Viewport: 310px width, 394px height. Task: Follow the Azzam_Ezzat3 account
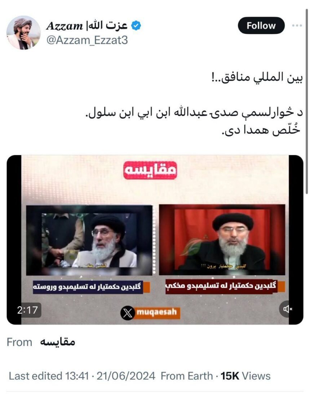click(261, 25)
